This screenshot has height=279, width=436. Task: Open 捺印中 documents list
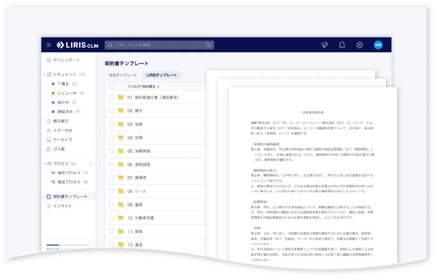64,102
